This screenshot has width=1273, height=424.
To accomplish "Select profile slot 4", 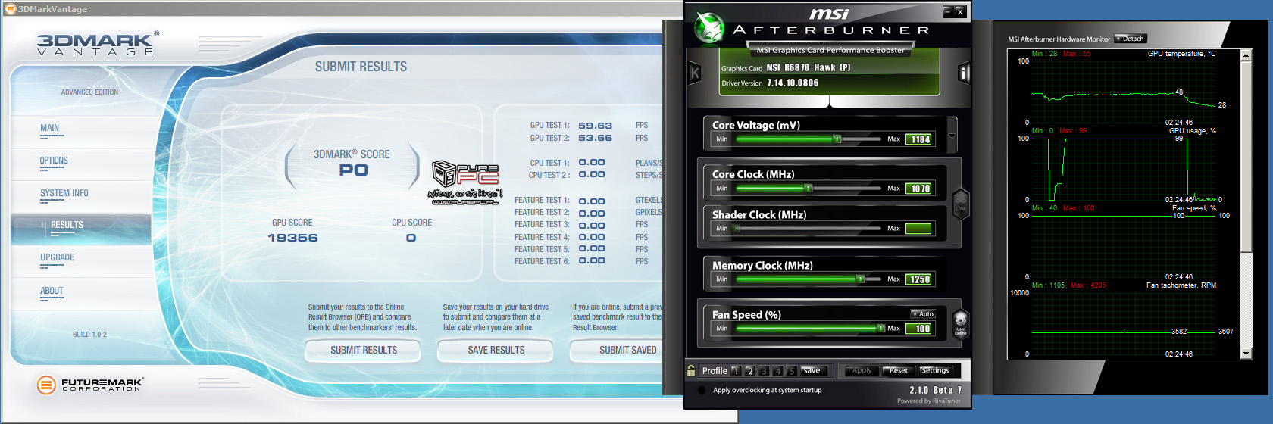I will point(777,371).
